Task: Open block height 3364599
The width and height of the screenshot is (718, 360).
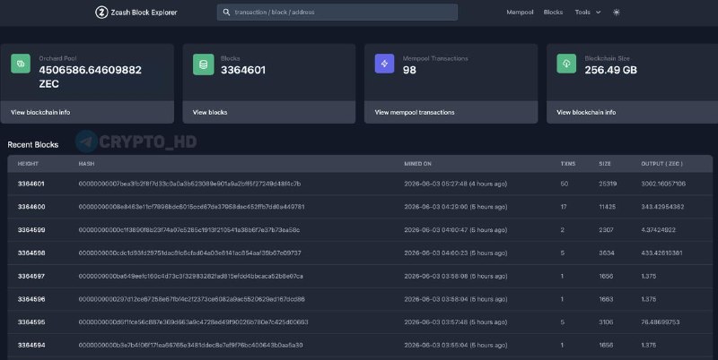Action: tap(31, 230)
